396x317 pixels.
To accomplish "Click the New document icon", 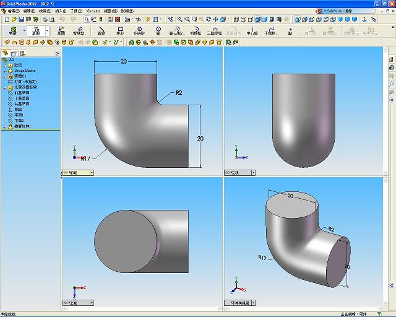I will pyautogui.click(x=7, y=19).
